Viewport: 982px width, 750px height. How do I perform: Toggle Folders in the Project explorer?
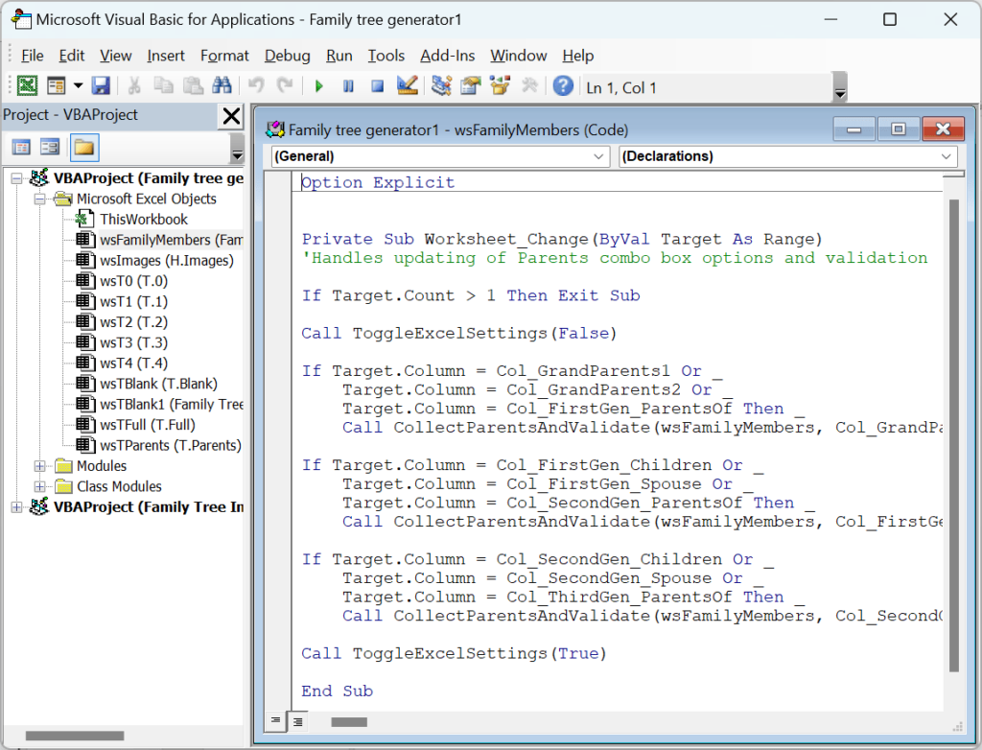pyautogui.click(x=83, y=147)
